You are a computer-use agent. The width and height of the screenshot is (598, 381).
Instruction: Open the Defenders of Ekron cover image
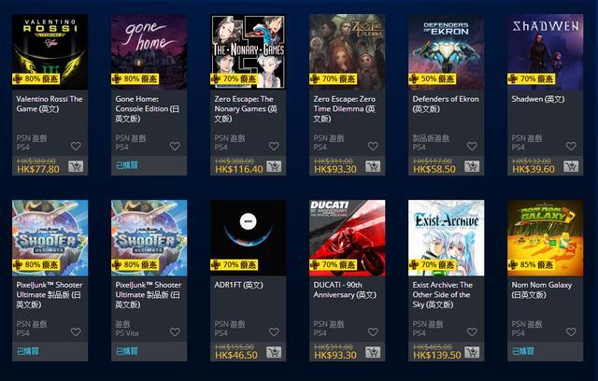[447, 51]
